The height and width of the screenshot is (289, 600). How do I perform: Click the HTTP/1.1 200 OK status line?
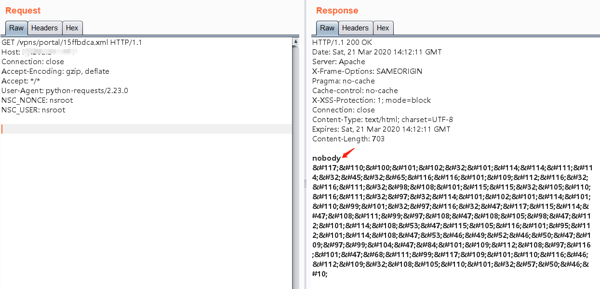pyautogui.click(x=342, y=42)
